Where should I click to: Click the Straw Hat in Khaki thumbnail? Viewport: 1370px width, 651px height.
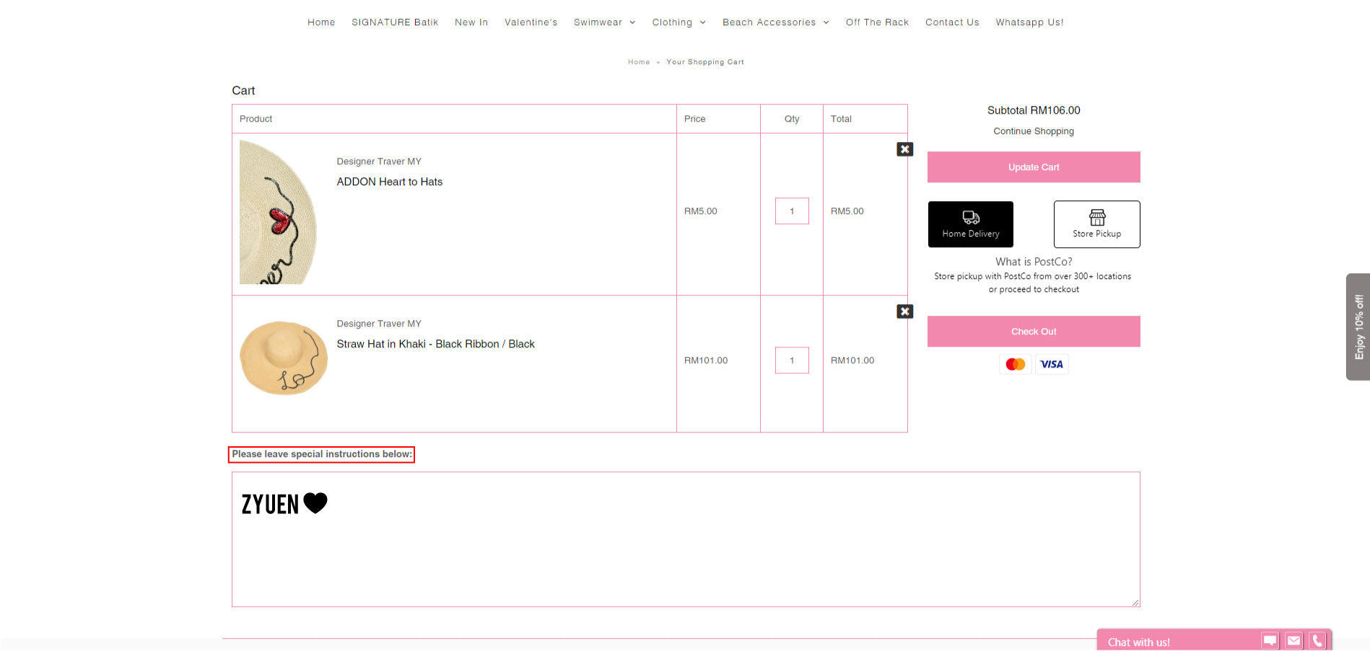coord(284,358)
